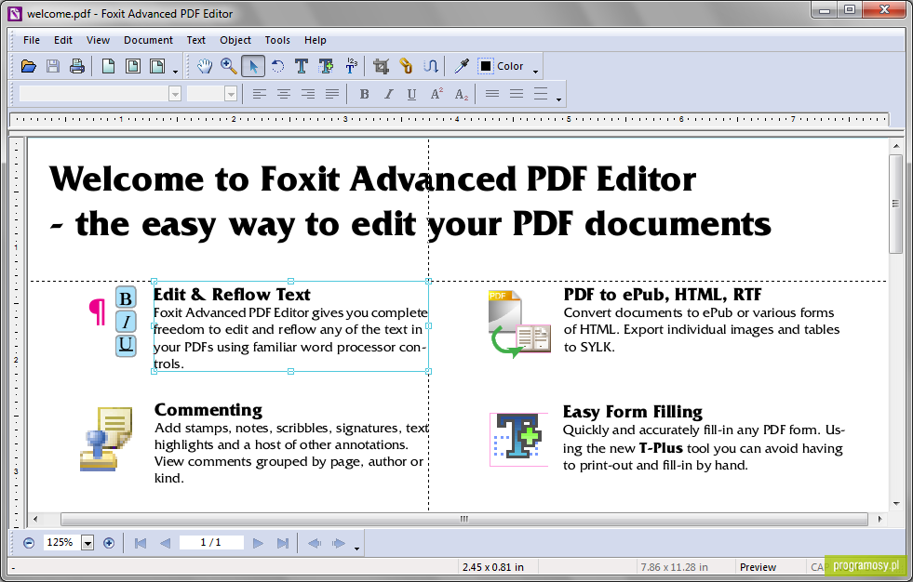Image resolution: width=913 pixels, height=582 pixels.
Task: Click the Justify text icon
Action: coord(332,94)
